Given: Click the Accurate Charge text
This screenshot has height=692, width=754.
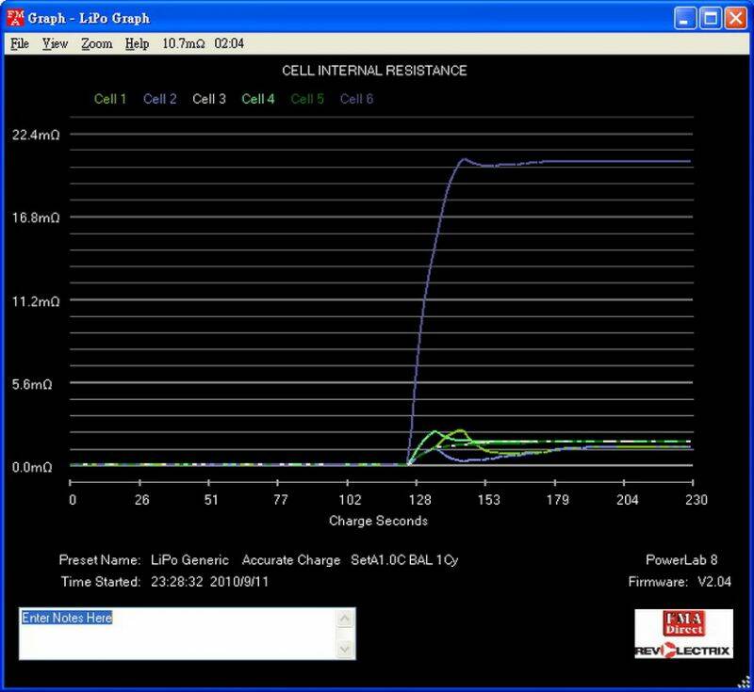Looking at the screenshot, I should click(291, 560).
